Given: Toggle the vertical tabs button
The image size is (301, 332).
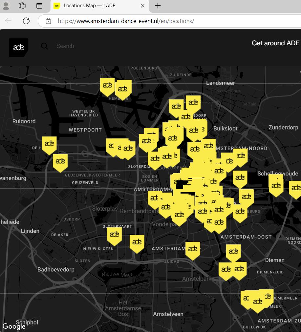Looking at the screenshot, I should tap(39, 6).
